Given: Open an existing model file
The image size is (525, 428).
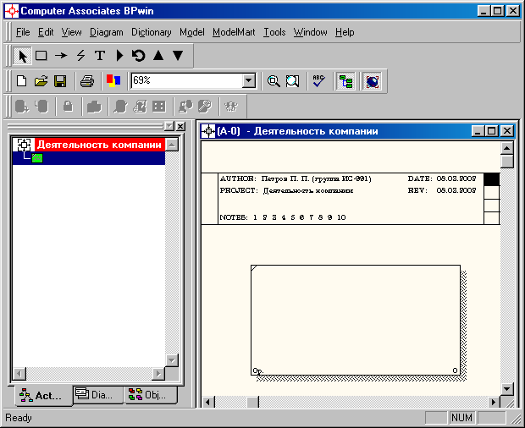Looking at the screenshot, I should [41, 81].
